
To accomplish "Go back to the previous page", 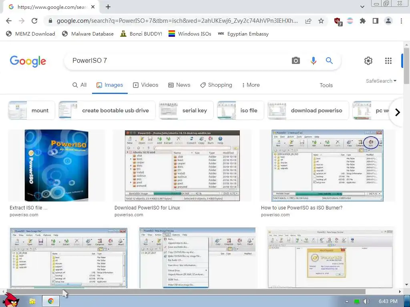I will [9, 21].
